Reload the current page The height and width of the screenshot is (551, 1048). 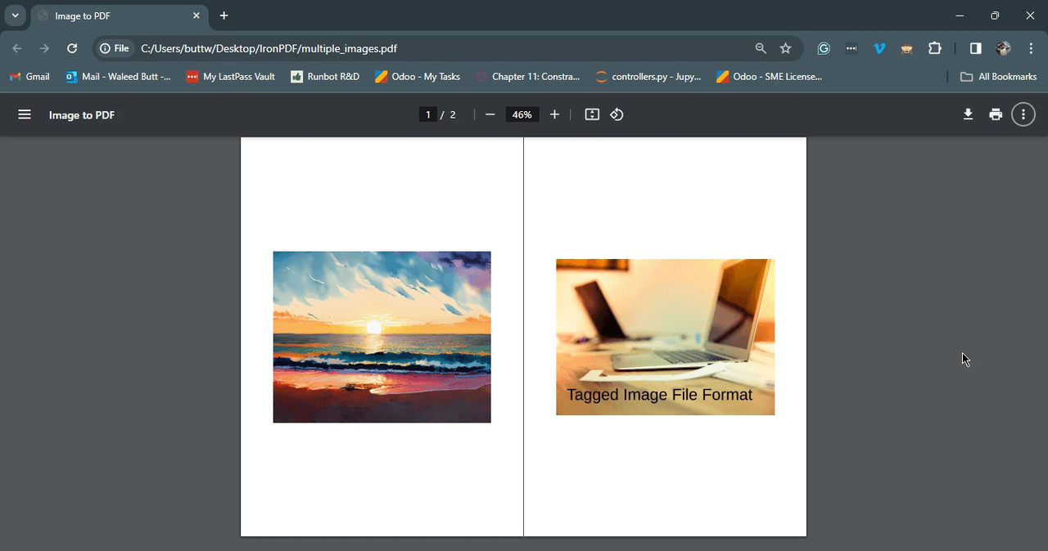click(72, 48)
